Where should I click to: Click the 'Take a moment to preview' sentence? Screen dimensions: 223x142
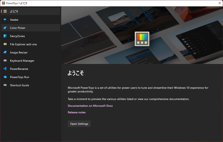[129, 99]
